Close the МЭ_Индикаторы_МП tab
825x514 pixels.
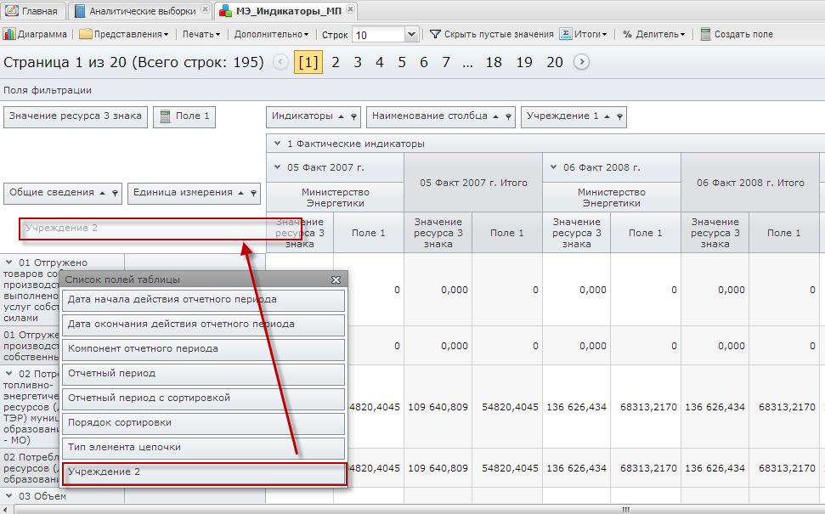[350, 9]
